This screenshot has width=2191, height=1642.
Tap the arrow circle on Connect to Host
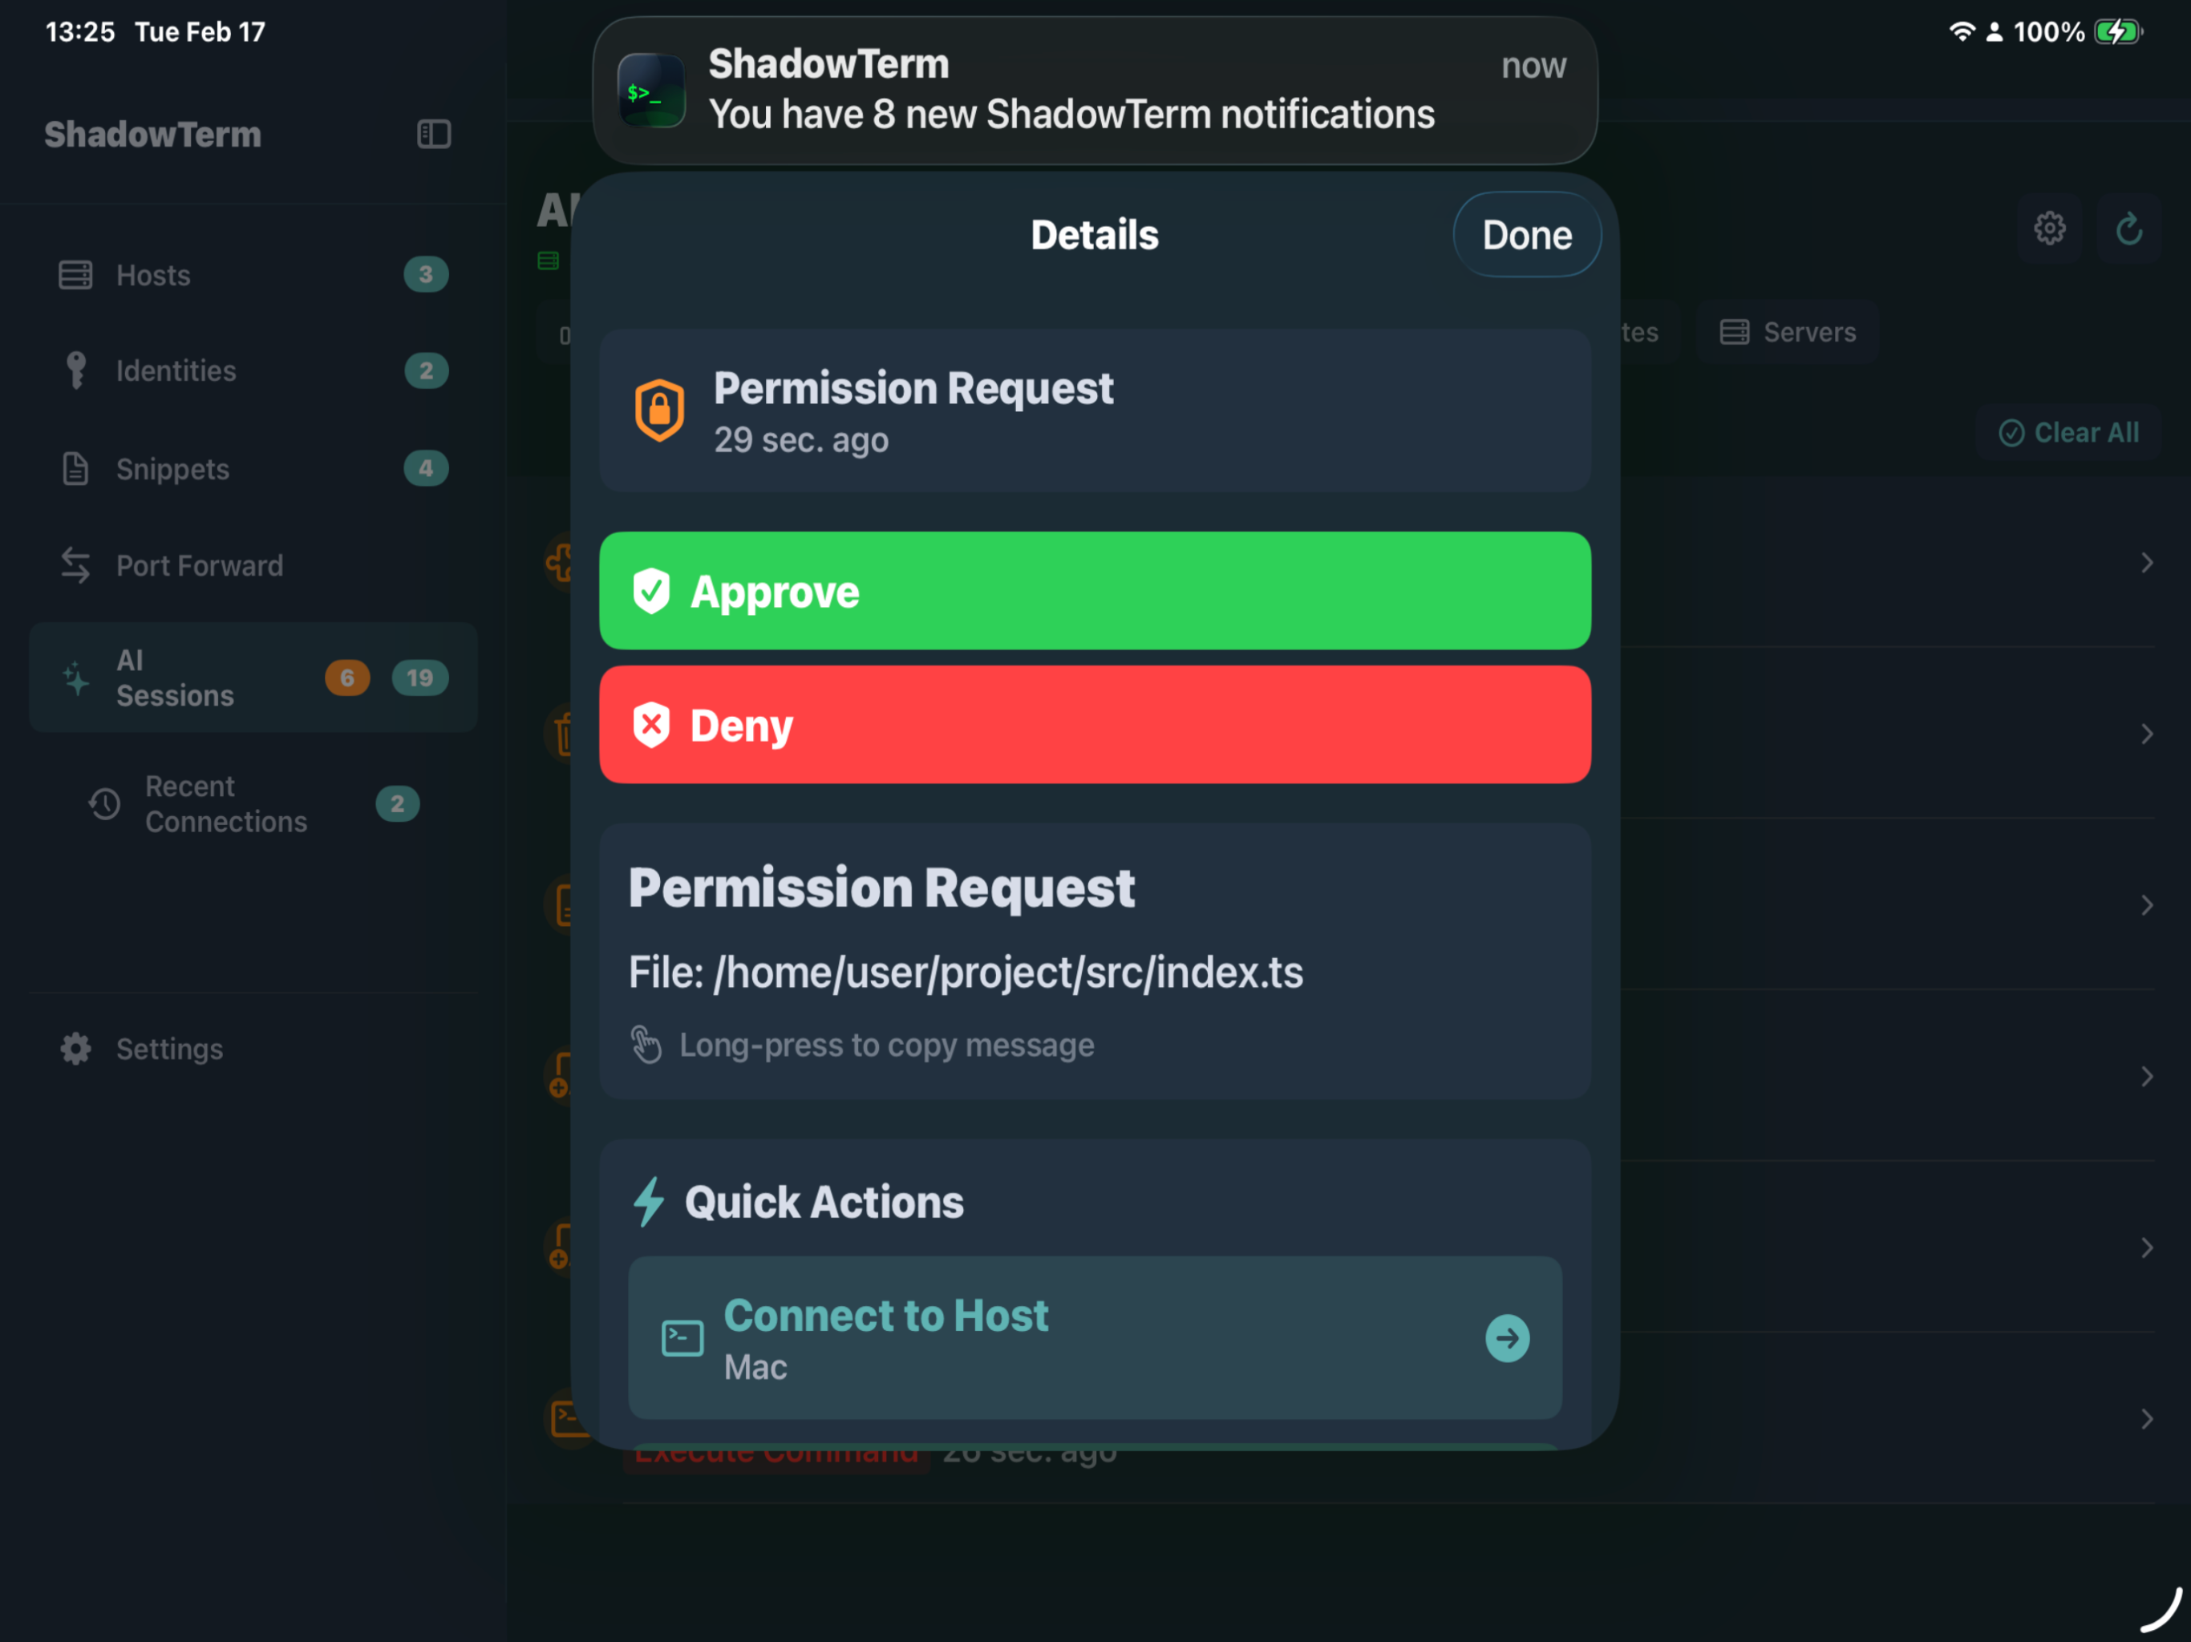point(1507,1339)
